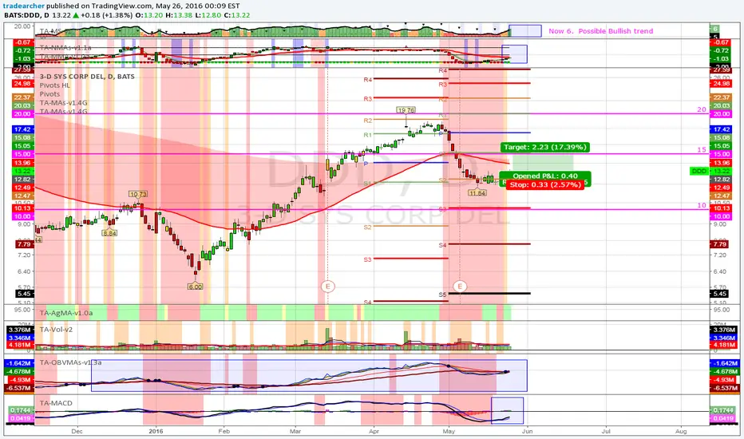Click the magenta 10 line label near right axis
The height and width of the screenshot is (439, 744).
[702, 205]
